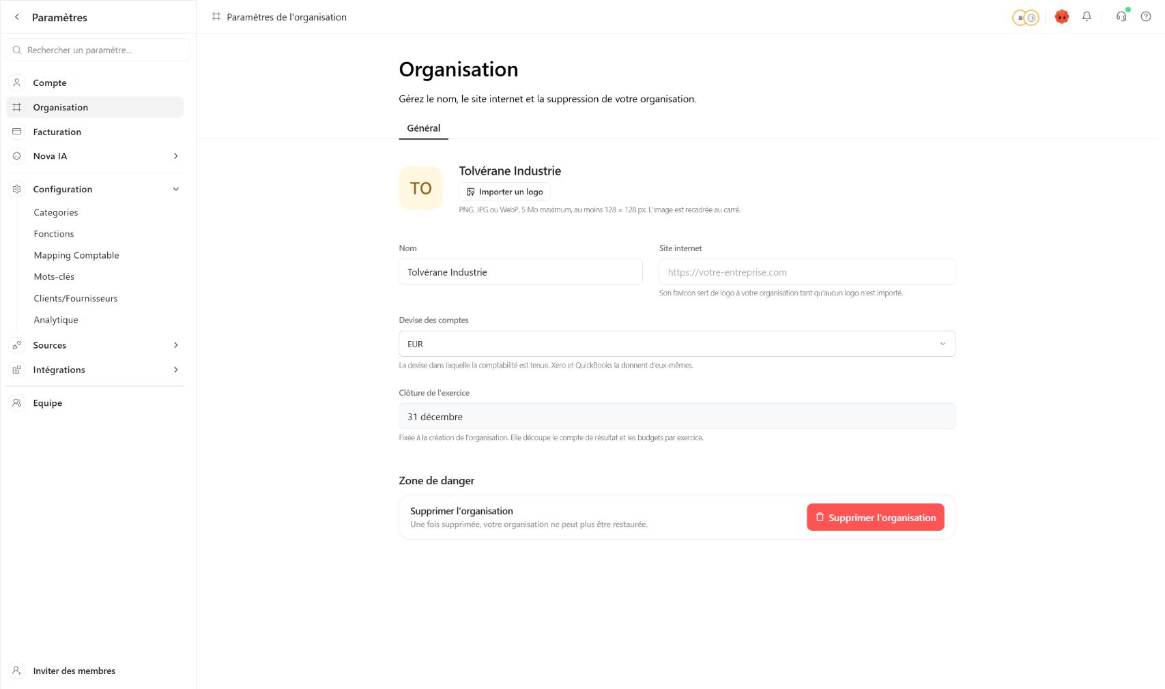Click Inviter des membres at the bottom

[74, 671]
